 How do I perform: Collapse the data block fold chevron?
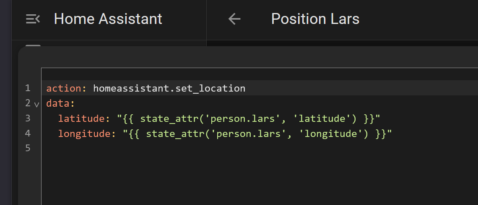[36, 104]
